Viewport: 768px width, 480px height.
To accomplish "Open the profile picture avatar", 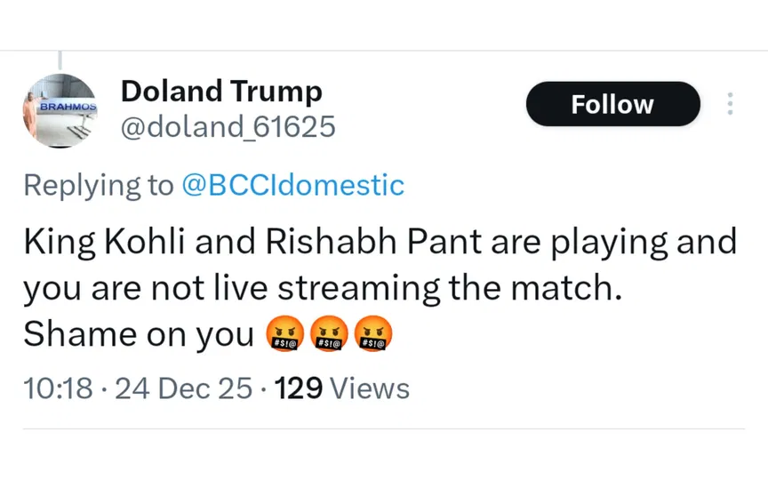I will tap(59, 110).
